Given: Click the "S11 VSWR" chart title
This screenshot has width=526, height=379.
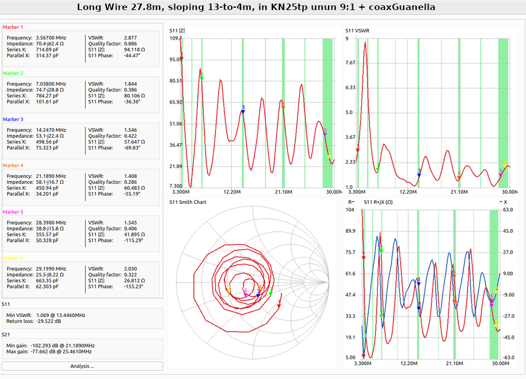Looking at the screenshot, I should 357,31.
